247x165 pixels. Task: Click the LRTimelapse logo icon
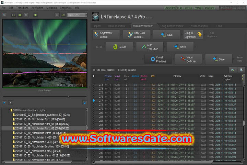point(95,16)
